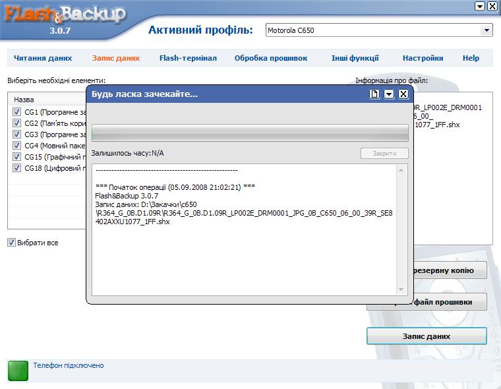Minimize the main Flash&Backup window

pos(480,6)
